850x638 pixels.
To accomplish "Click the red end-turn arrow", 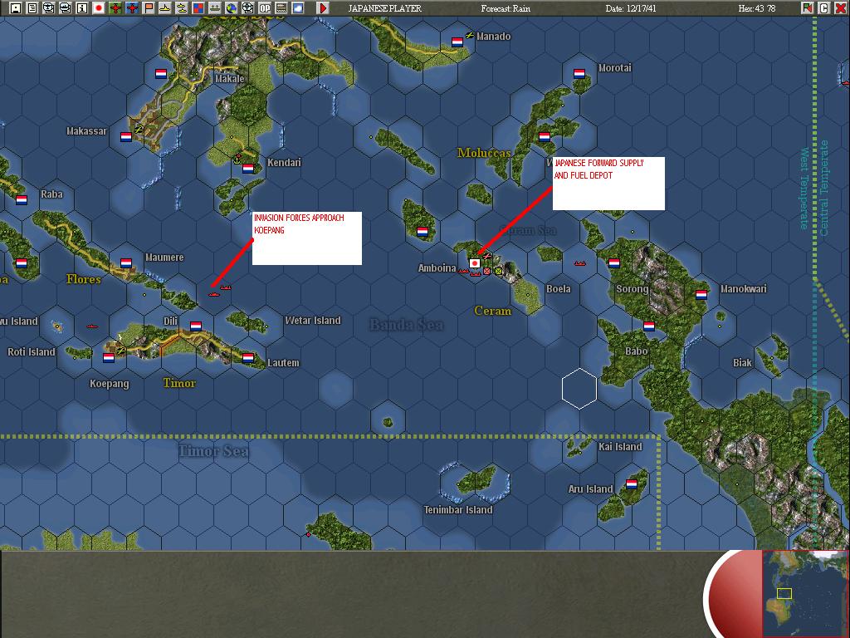I will click(x=323, y=7).
